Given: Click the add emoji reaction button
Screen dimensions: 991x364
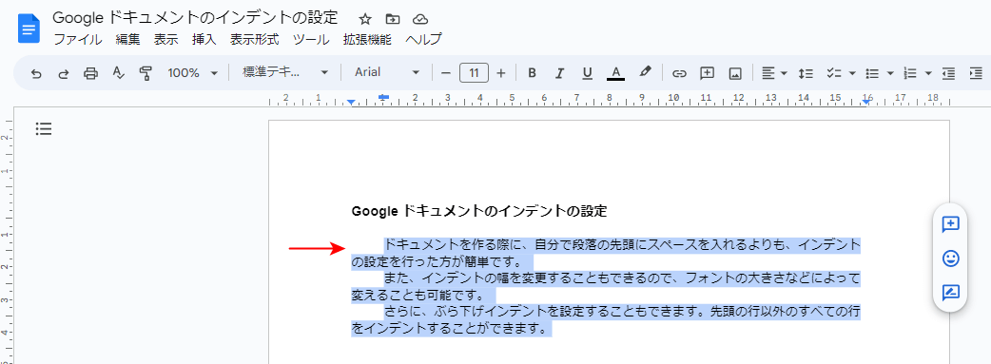Looking at the screenshot, I should [x=950, y=258].
